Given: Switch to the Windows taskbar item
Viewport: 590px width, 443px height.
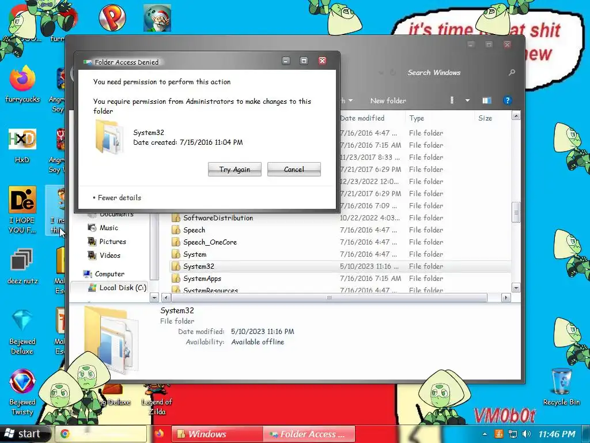Looking at the screenshot, I should point(217,434).
